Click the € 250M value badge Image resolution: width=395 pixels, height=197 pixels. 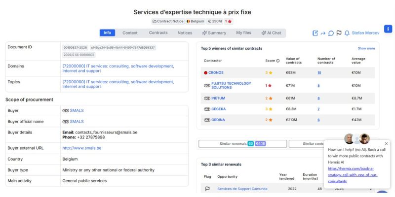point(215,21)
